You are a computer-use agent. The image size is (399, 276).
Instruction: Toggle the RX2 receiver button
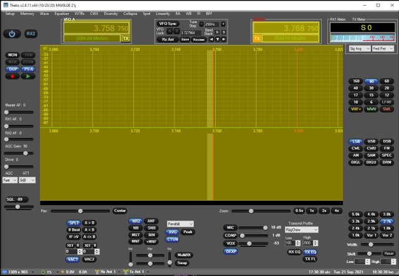pyautogui.click(x=31, y=34)
